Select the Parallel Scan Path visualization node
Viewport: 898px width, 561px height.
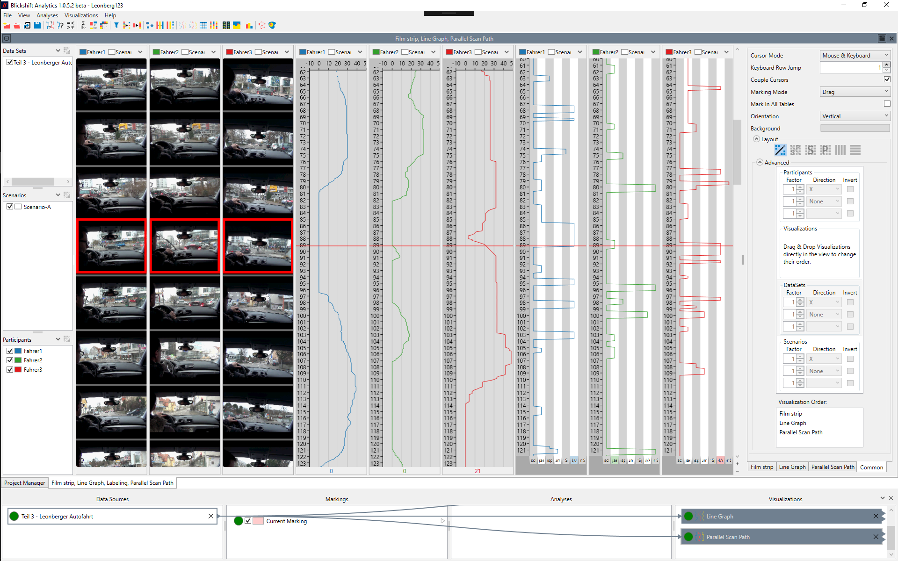click(781, 537)
